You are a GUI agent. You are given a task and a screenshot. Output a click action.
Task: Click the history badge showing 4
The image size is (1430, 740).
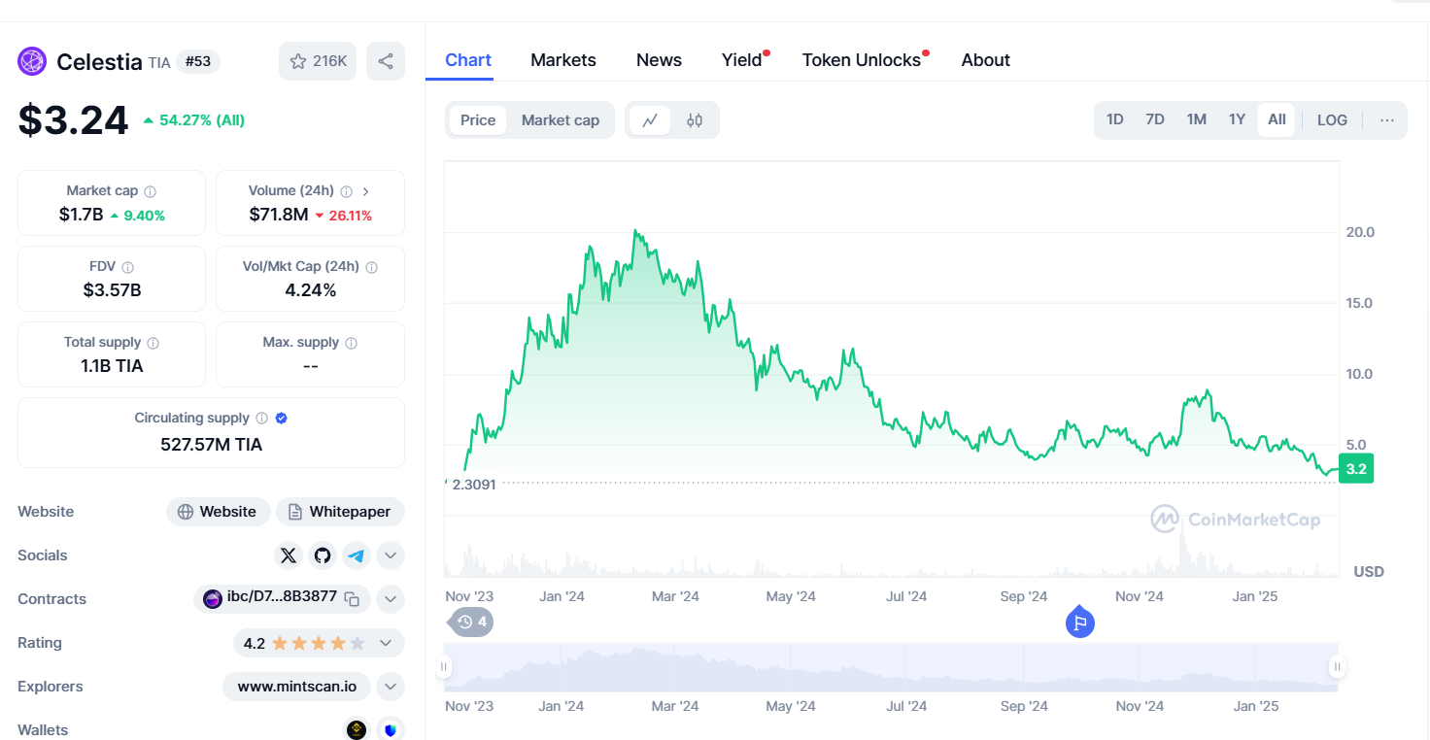pyautogui.click(x=471, y=622)
